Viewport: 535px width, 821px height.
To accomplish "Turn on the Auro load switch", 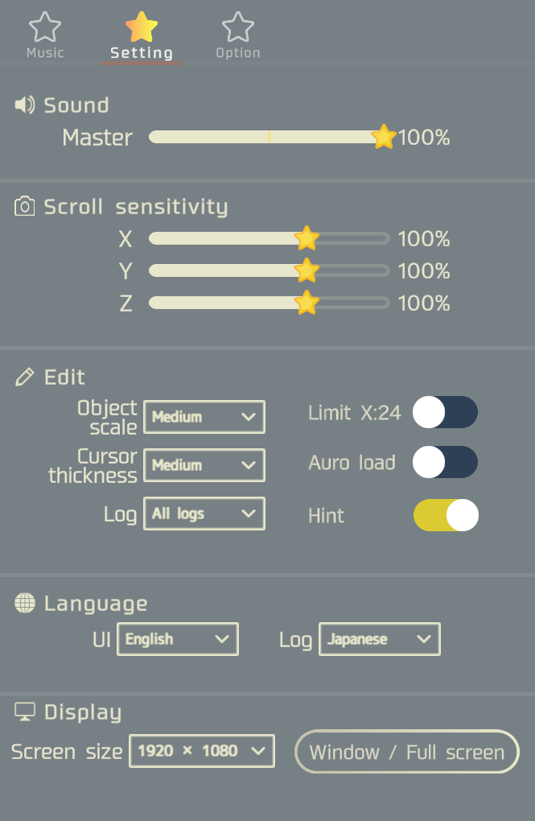I will [445, 462].
